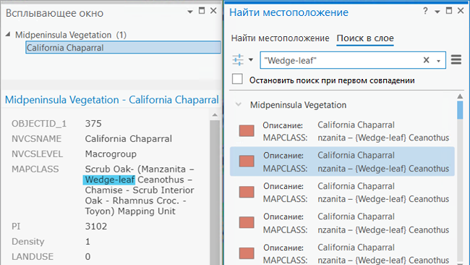This screenshot has width=470, height=265.
Task: Click the third result's red color swatch
Action: tap(247, 192)
